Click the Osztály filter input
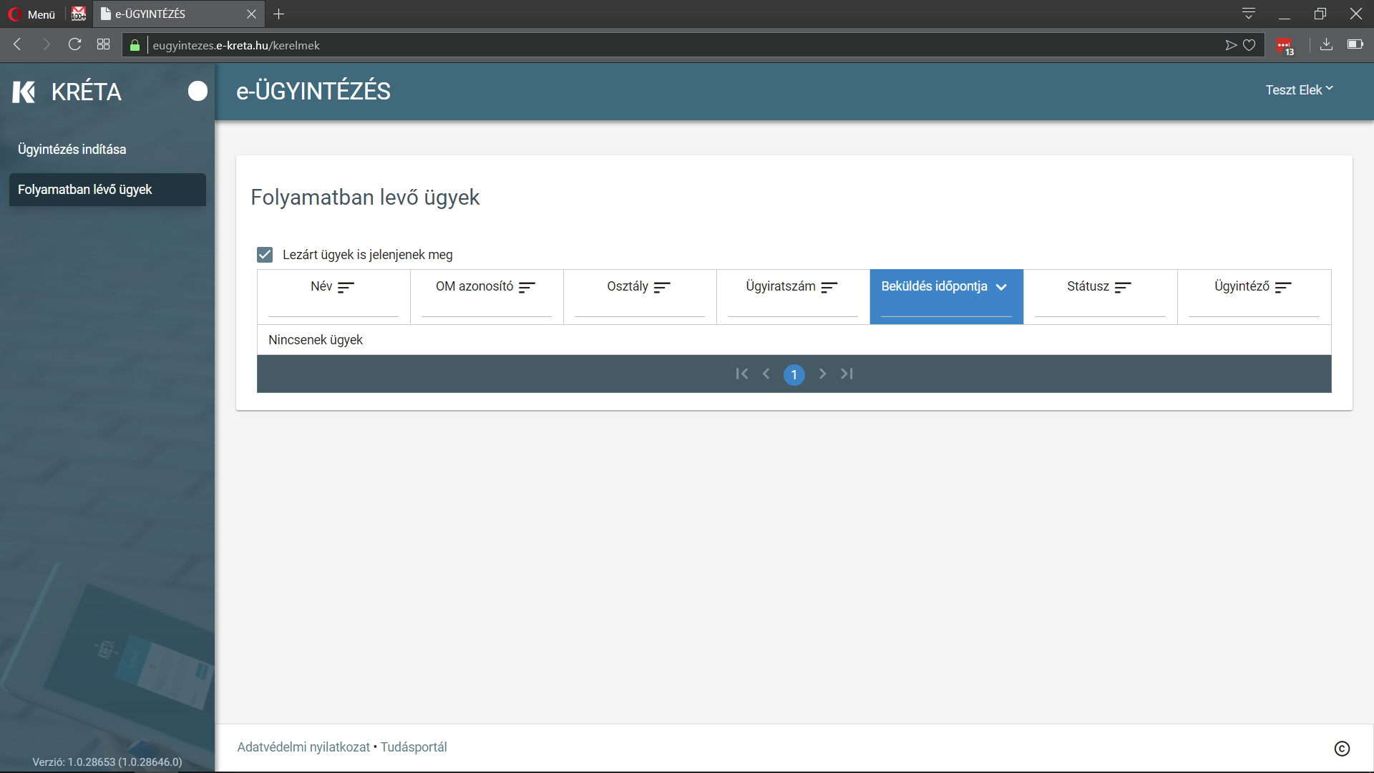This screenshot has height=773, width=1374. pos(640,308)
